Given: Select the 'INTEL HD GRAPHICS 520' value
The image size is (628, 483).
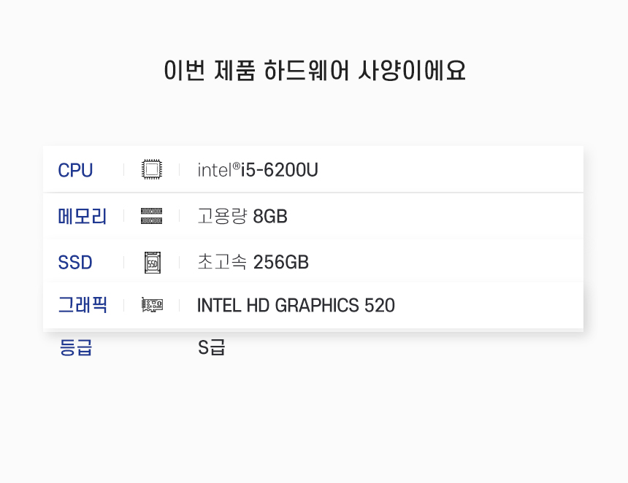Looking at the screenshot, I should pos(296,305).
